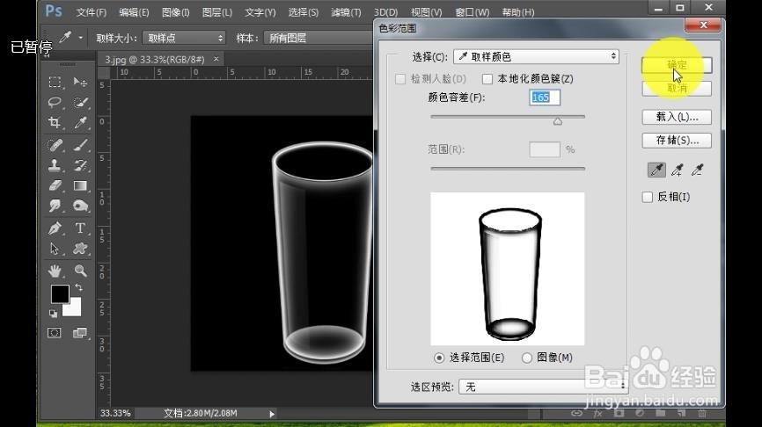Select the Clone Stamp tool

tap(55, 165)
